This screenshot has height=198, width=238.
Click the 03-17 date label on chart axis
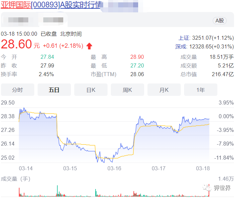pos(159,169)
